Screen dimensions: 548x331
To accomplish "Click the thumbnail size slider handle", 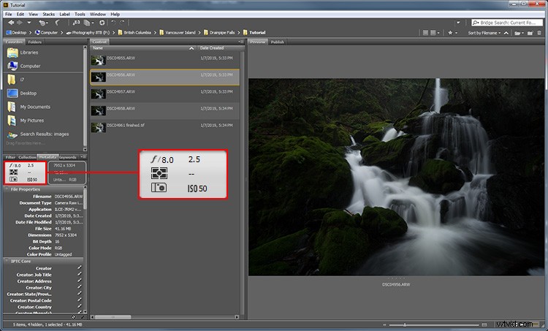I will pos(405,324).
